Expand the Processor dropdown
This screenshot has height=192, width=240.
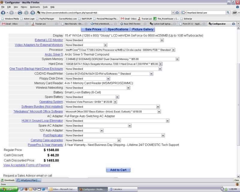click(173, 50)
